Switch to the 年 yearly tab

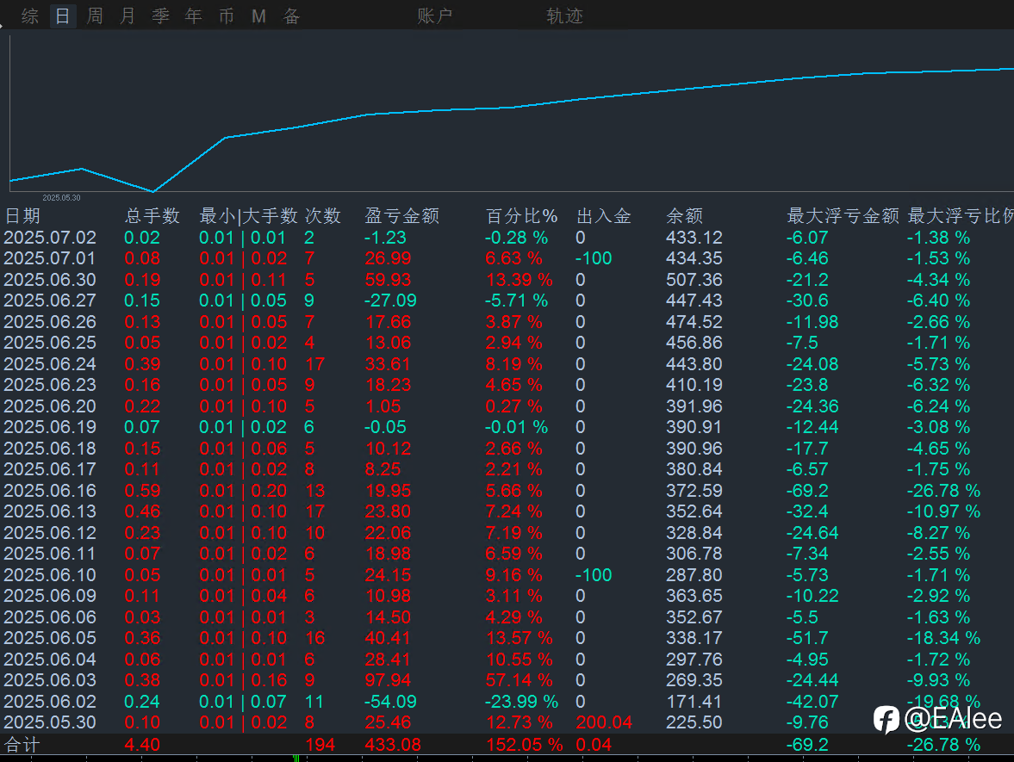coord(193,15)
